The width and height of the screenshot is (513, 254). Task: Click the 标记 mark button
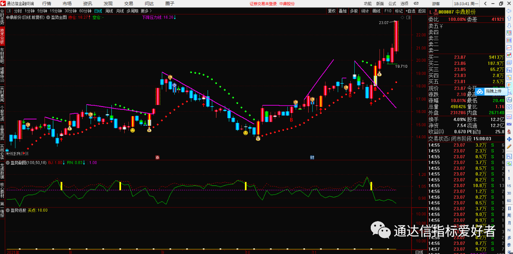(399, 11)
